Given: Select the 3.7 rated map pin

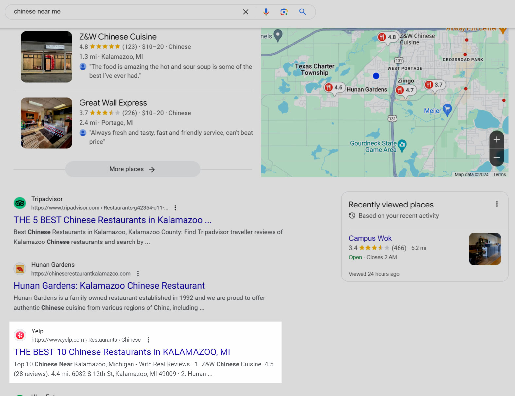Looking at the screenshot, I should (x=435, y=85).
